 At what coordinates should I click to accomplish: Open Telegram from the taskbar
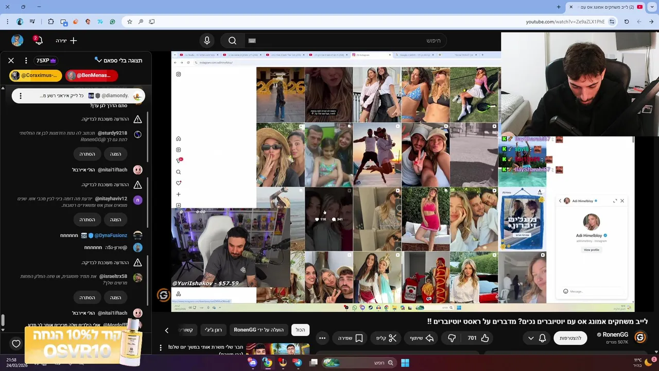298,363
